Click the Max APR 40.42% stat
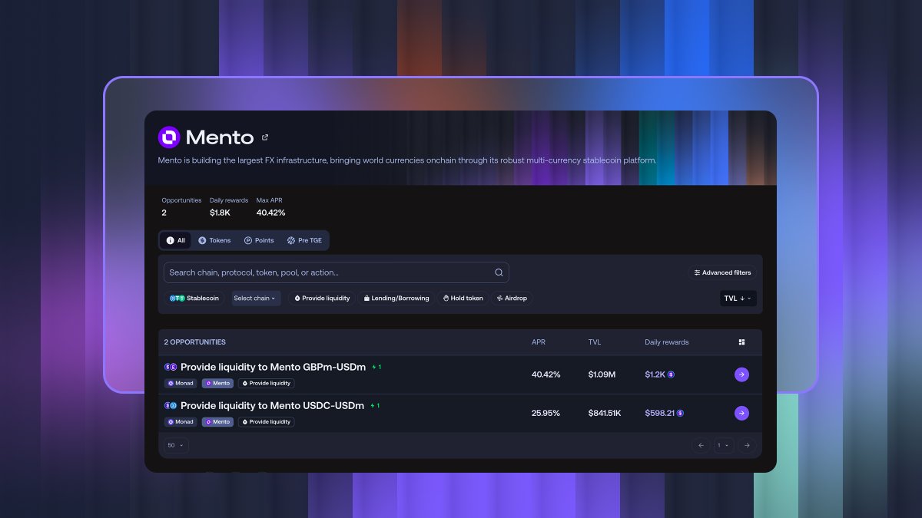This screenshot has width=922, height=518. point(271,207)
